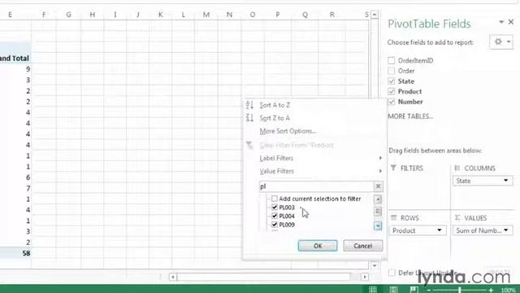
Task: Sort products A to Z
Action: click(x=275, y=105)
